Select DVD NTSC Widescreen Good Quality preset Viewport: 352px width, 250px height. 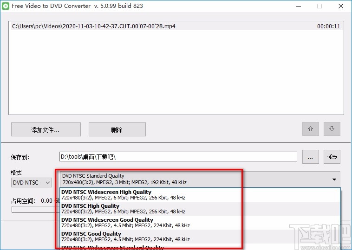(200, 223)
